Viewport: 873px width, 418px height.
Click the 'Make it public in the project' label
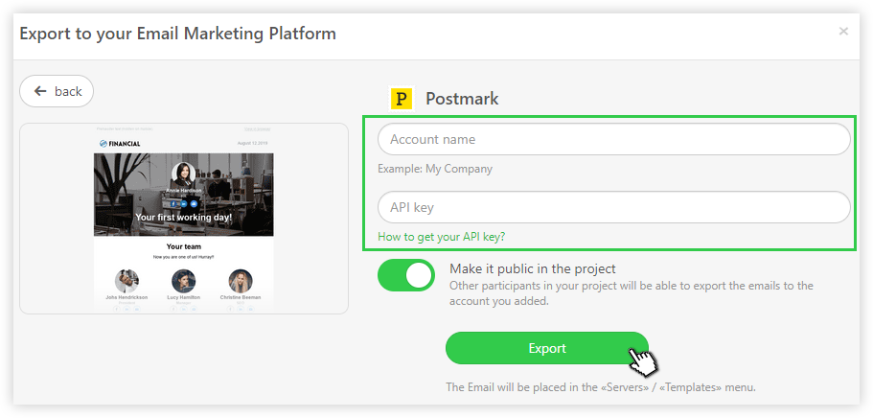coord(532,268)
